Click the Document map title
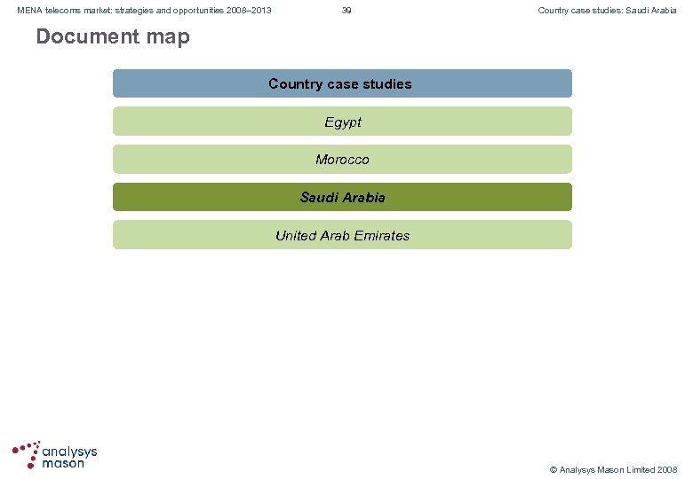This screenshot has height=479, width=693. [113, 36]
